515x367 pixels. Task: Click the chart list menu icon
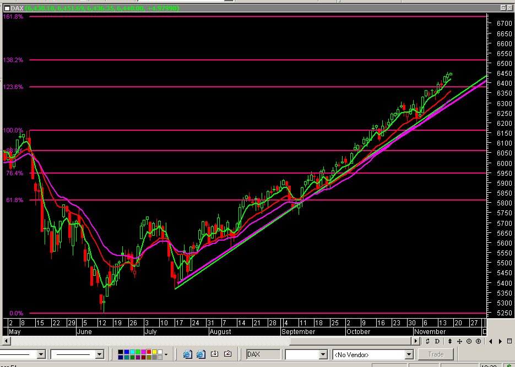(509, 341)
